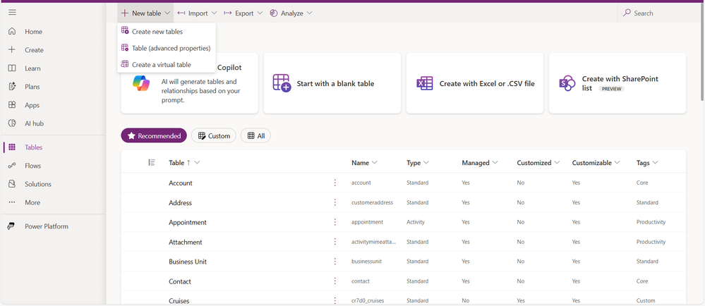The image size is (705, 306).
Task: Click Create with Excel or .CSV file
Action: [475, 83]
